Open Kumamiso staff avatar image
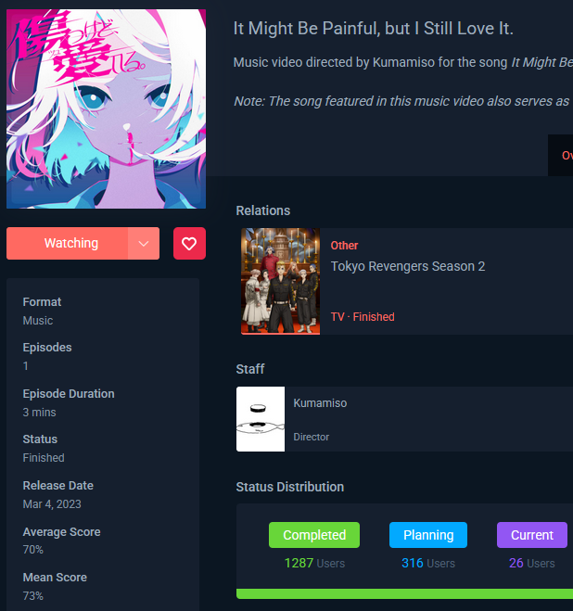The height and width of the screenshot is (611, 573). 261,419
